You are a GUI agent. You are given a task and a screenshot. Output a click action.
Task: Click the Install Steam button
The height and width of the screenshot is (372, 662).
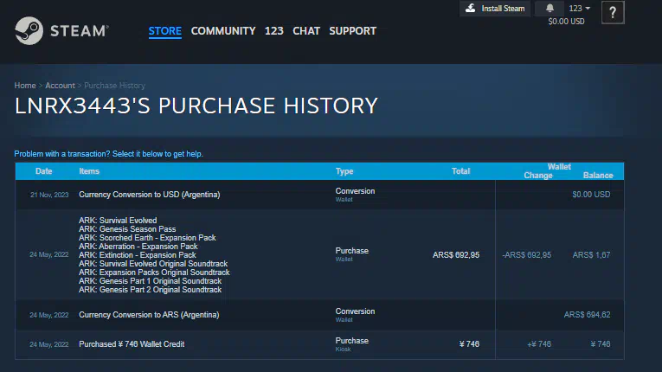(x=495, y=9)
